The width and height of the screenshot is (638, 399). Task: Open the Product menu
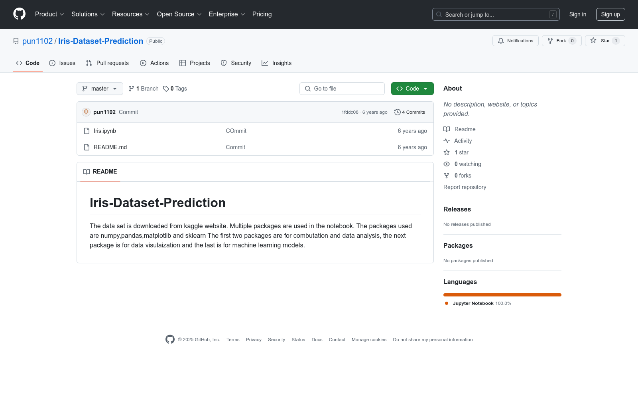[x=49, y=14]
